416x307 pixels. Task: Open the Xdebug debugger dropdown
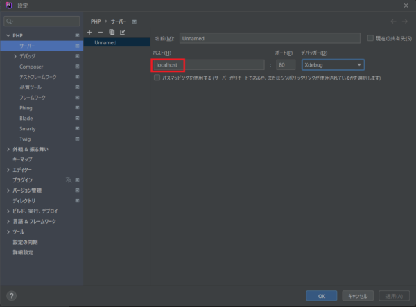pyautogui.click(x=333, y=64)
